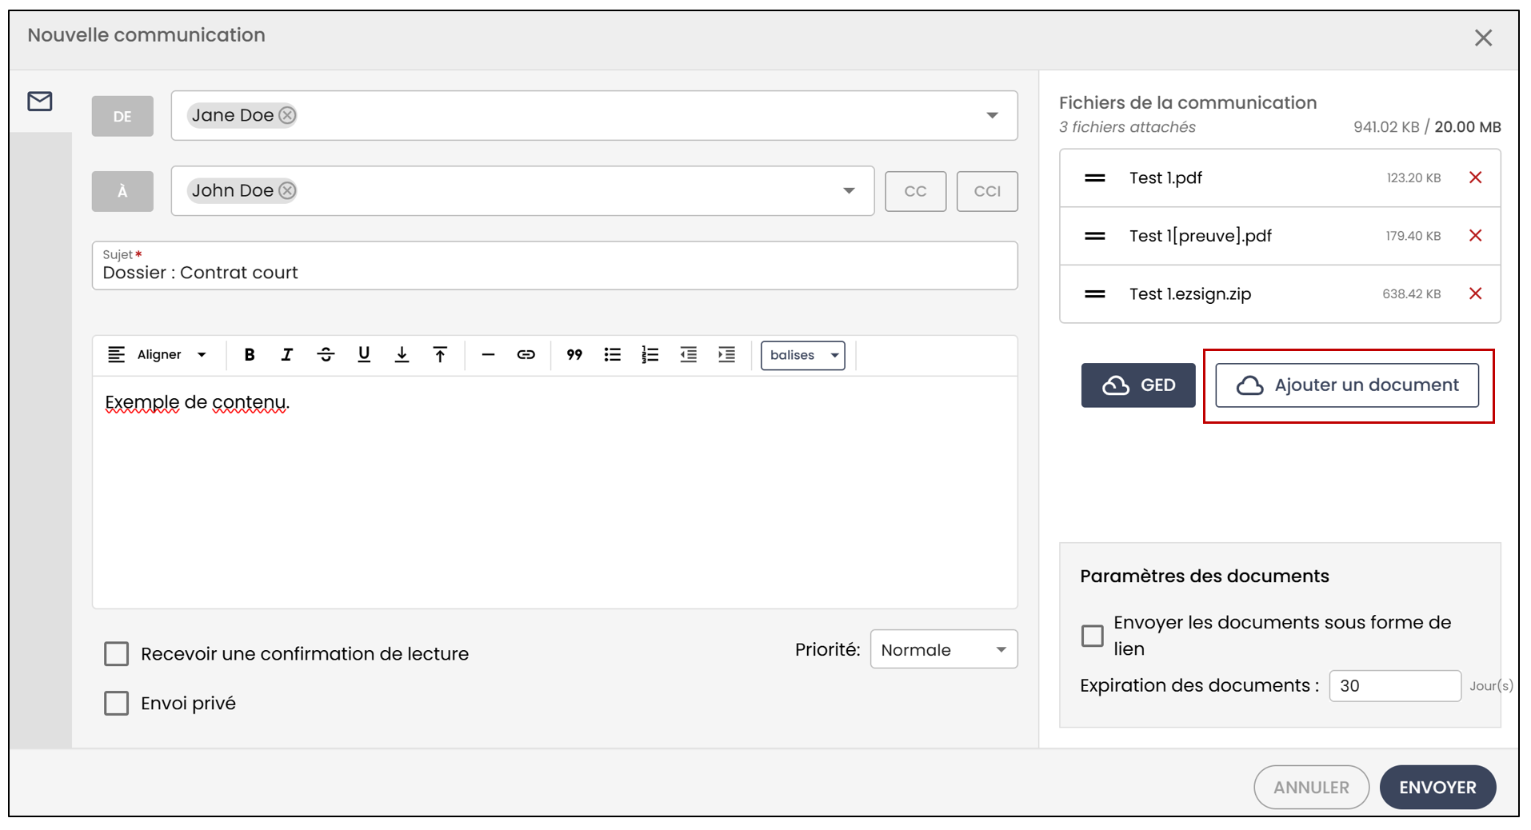Apply italic formatting
The height and width of the screenshot is (830, 1531).
click(287, 355)
